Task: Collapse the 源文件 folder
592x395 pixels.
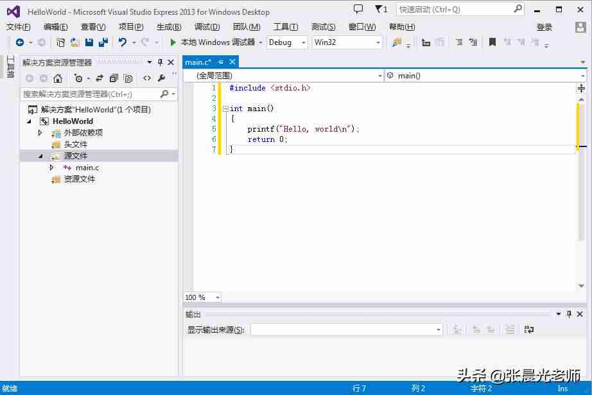Action: click(x=40, y=156)
